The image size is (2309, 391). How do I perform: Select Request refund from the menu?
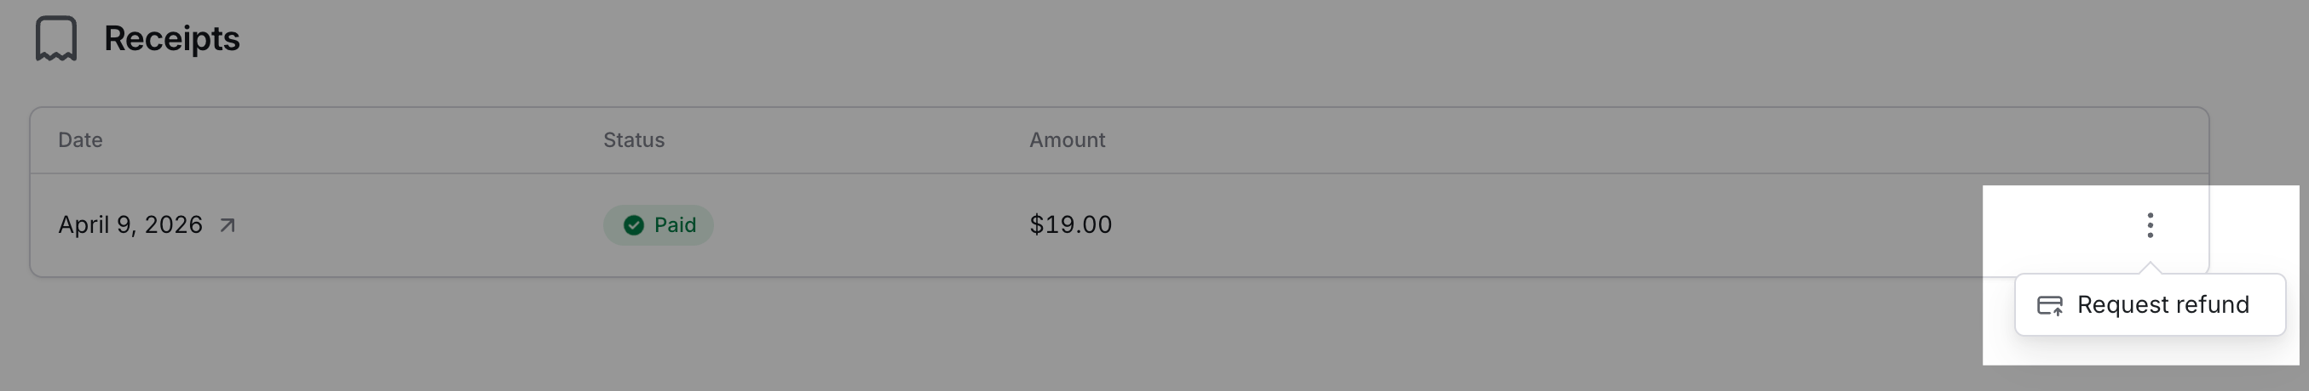(2162, 305)
